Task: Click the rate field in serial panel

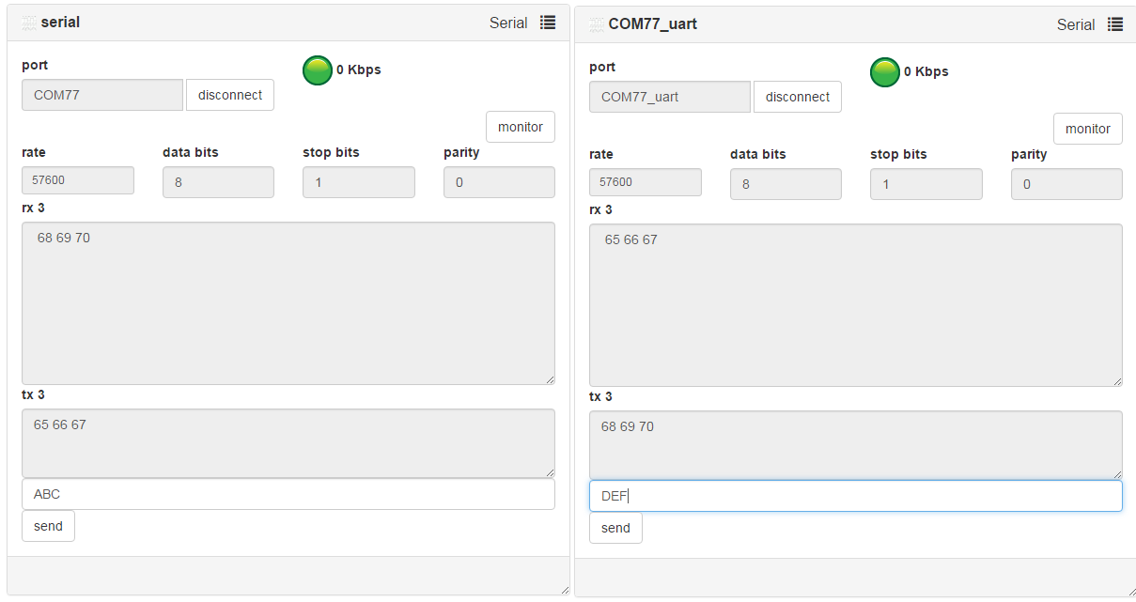Action: [78, 180]
